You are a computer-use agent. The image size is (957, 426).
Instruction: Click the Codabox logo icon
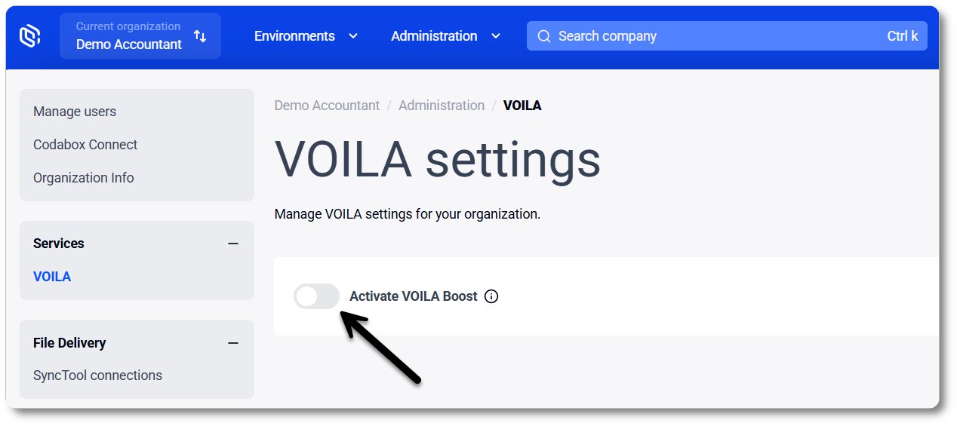[x=29, y=35]
